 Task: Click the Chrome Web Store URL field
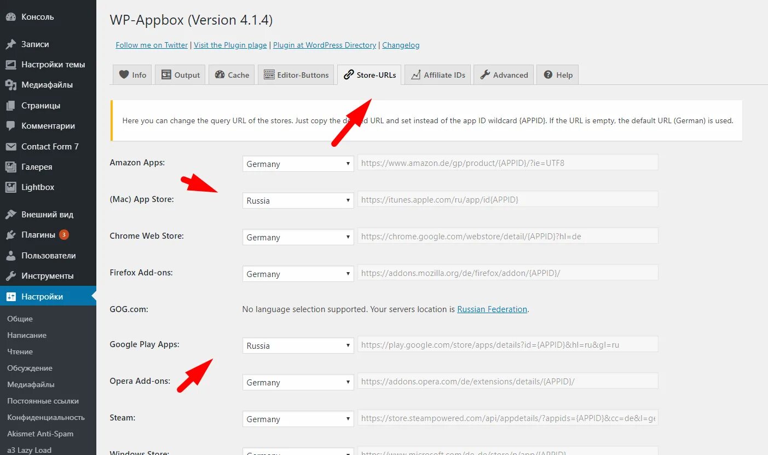508,236
